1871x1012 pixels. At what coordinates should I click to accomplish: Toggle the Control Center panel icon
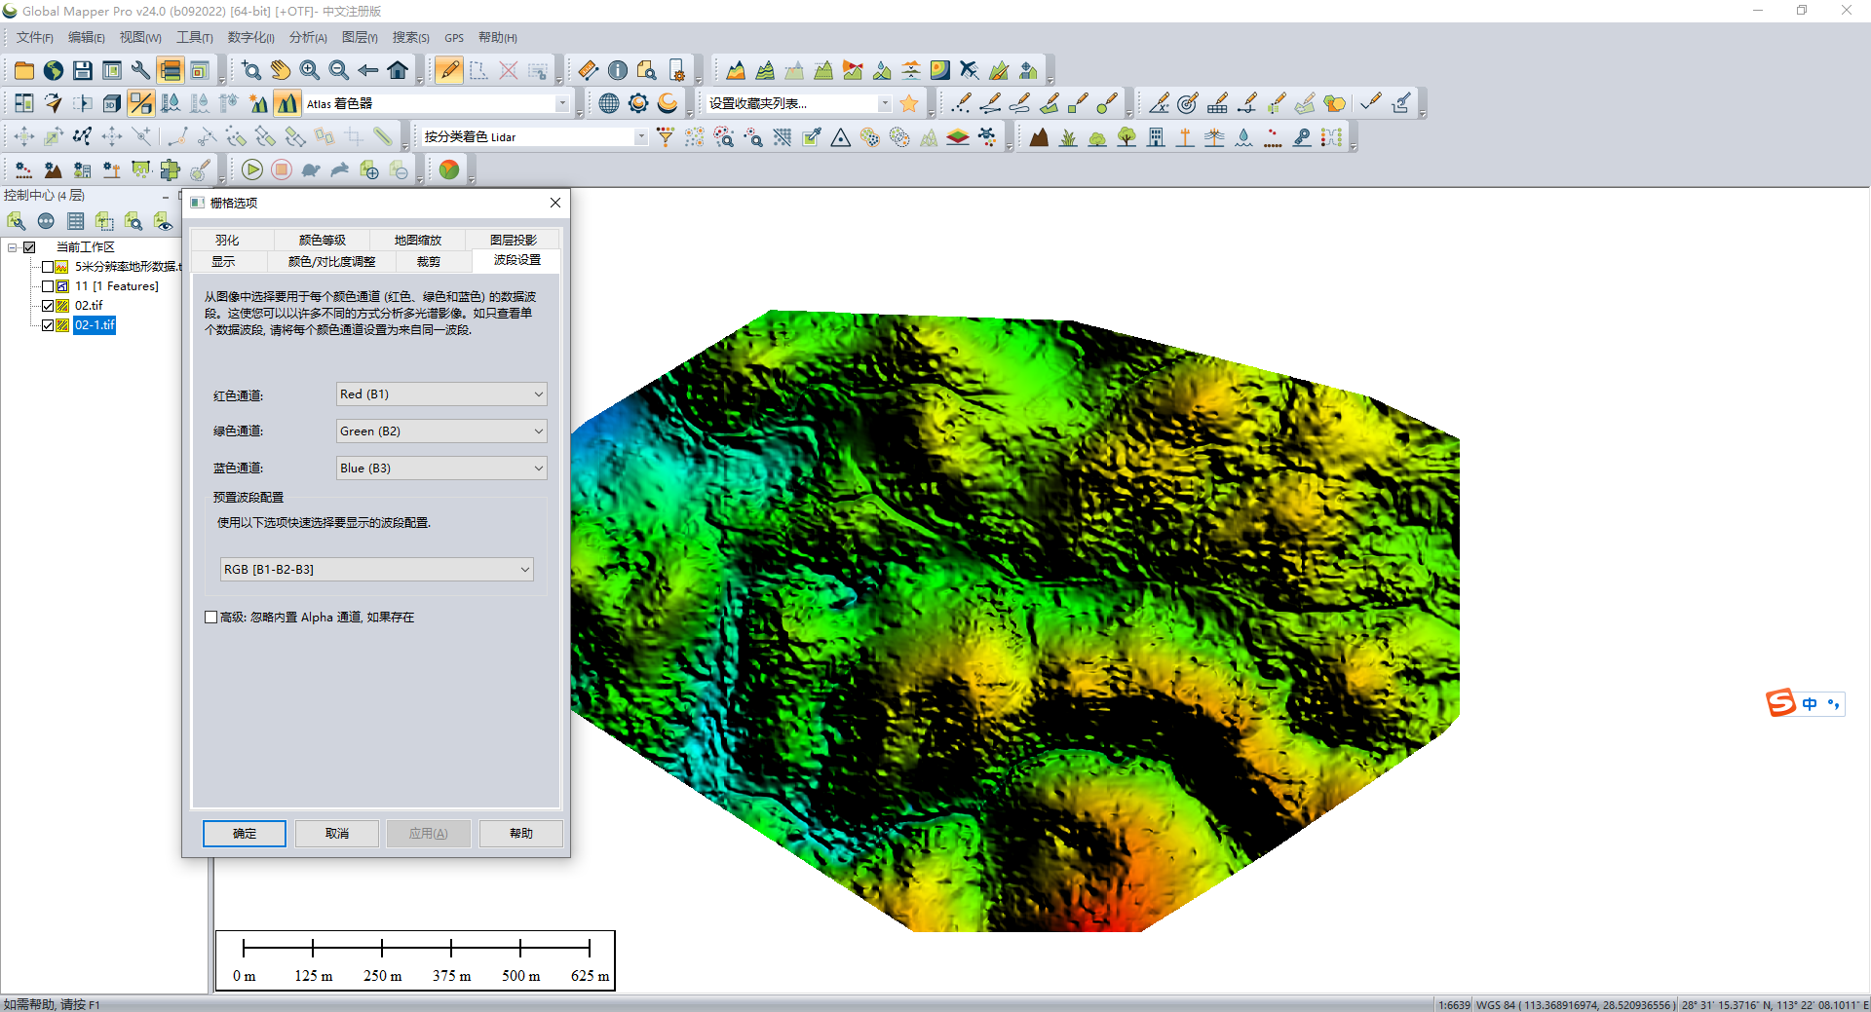(171, 70)
